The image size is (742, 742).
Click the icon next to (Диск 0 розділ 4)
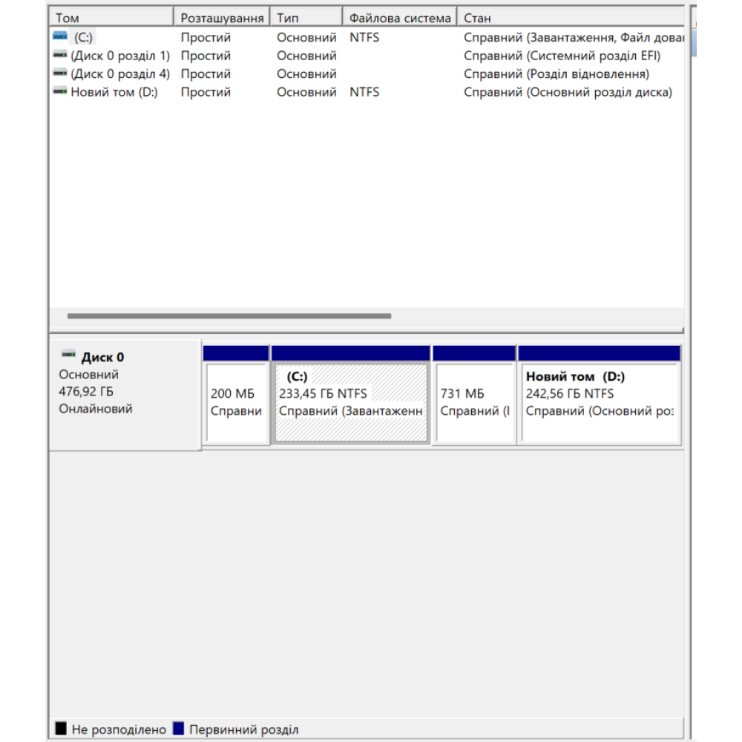click(x=60, y=73)
